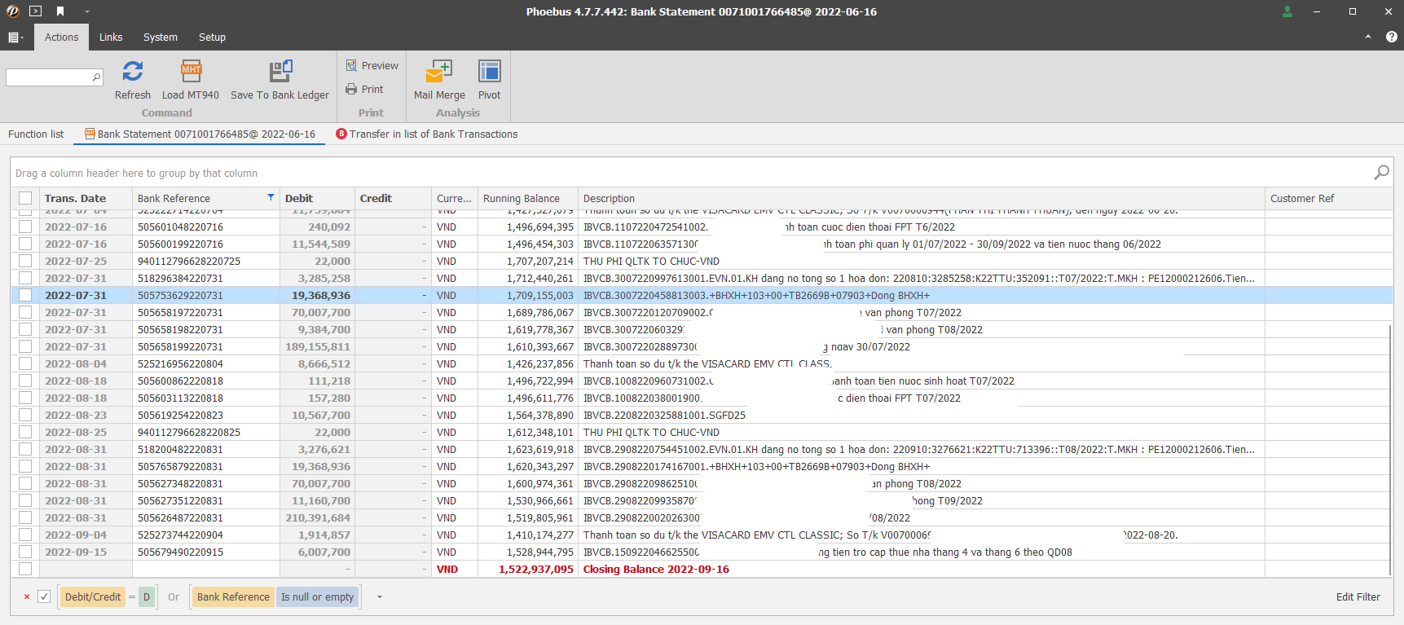Check the Closing Balance row checkbox
The image size is (1404, 625).
point(25,569)
